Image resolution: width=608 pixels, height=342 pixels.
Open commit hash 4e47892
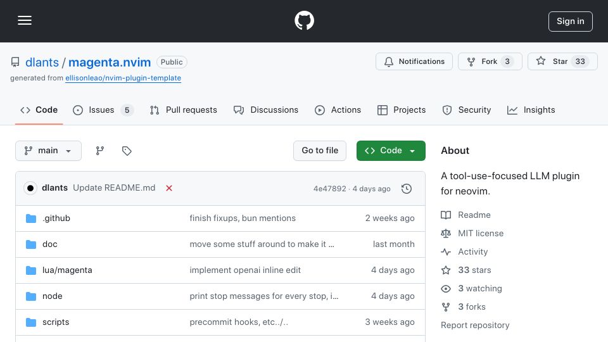click(329, 189)
